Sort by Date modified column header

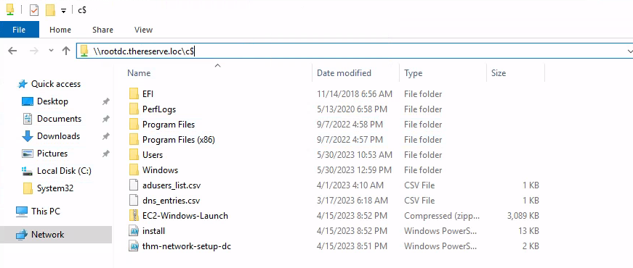click(344, 73)
